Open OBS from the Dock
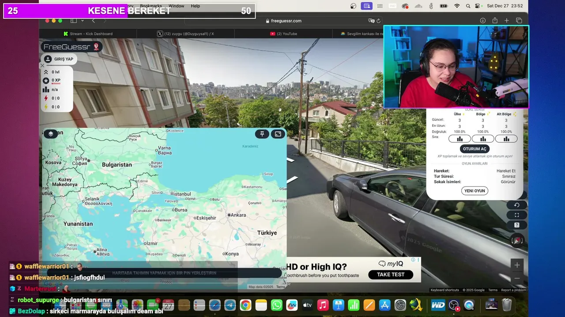 click(x=454, y=305)
